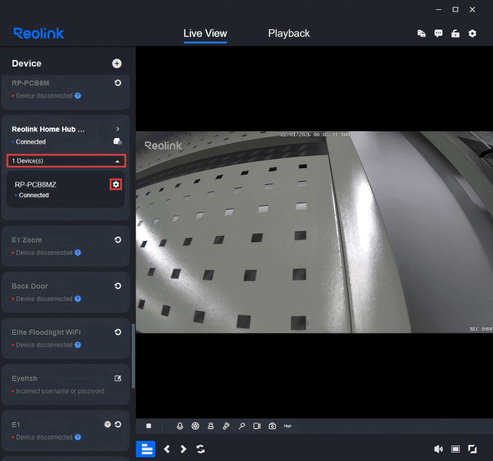Reconnect the RP-PCB8M device
This screenshot has width=493, height=461.
118,83
